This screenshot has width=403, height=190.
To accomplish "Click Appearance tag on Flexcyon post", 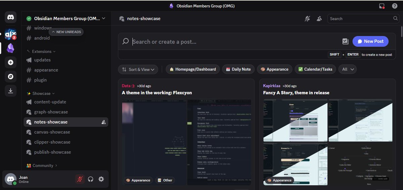I will [x=138, y=180].
